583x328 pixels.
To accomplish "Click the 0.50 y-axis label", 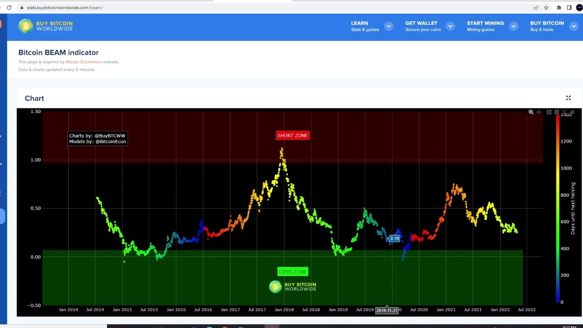I will 36,208.
